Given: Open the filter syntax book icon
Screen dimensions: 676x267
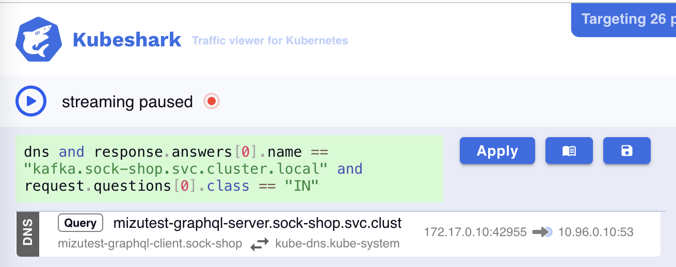Looking at the screenshot, I should point(569,151).
